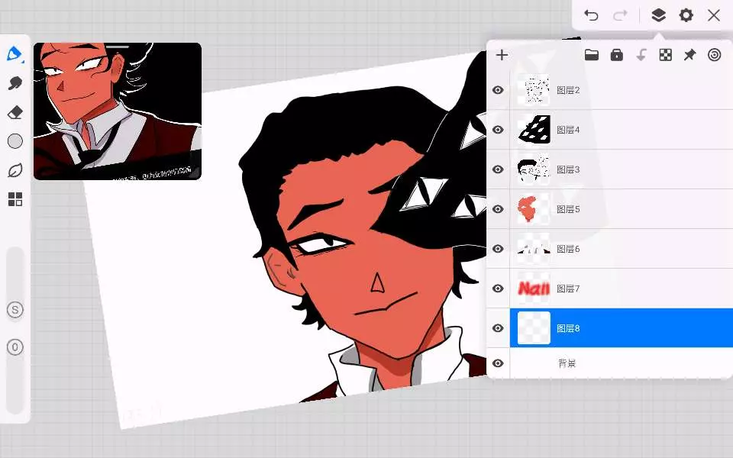The image size is (733, 458).
Task: Open the four-squares grid tool
Action: click(15, 199)
